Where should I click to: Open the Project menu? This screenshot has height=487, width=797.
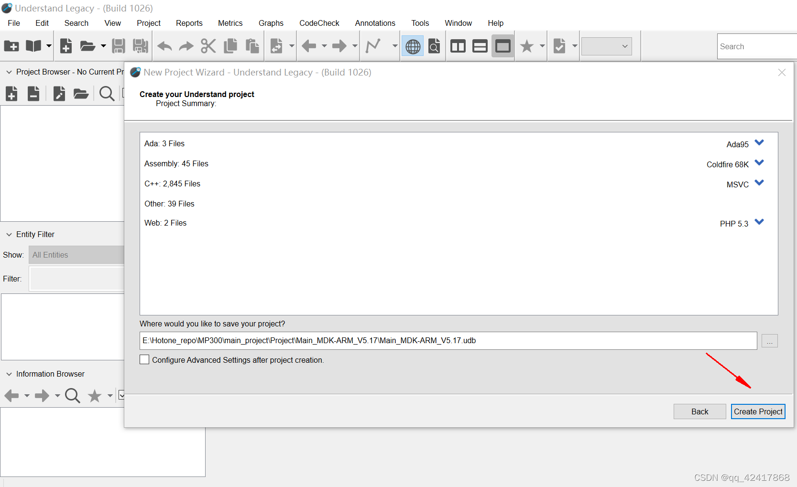pyautogui.click(x=149, y=23)
